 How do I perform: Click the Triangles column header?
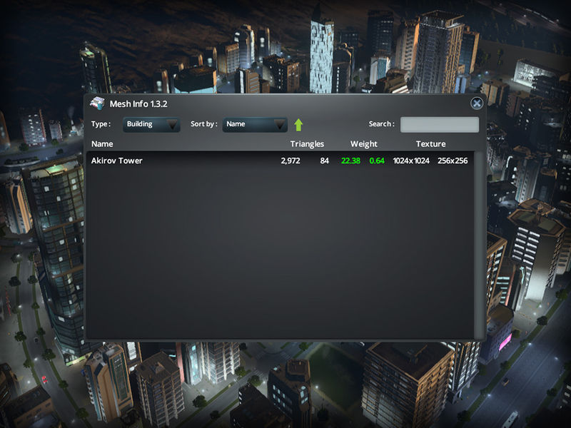click(307, 144)
